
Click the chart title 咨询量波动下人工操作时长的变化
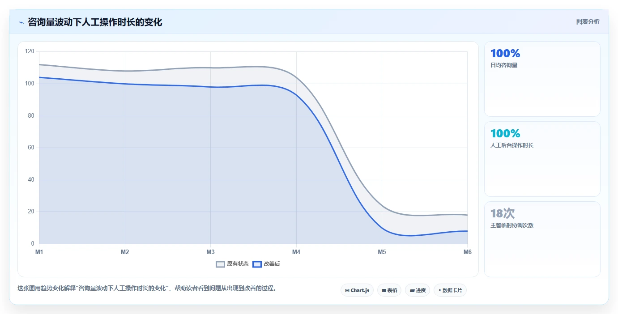click(x=95, y=22)
